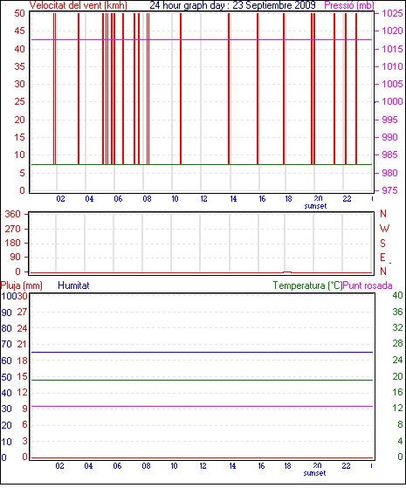Click the 'Humitat' legend label
This screenshot has width=406, height=488.
point(73,285)
